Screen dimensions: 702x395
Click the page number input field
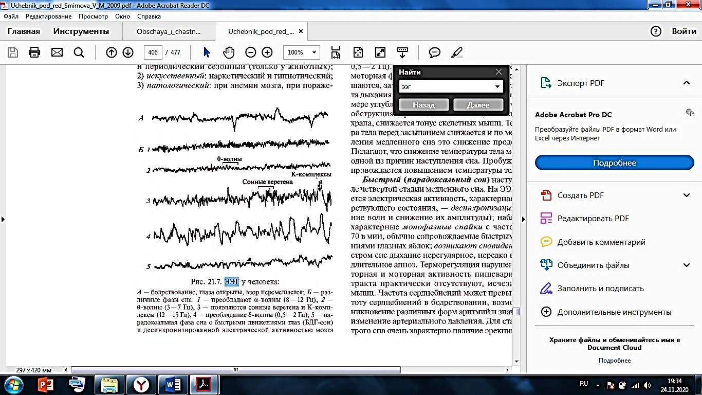(153, 52)
